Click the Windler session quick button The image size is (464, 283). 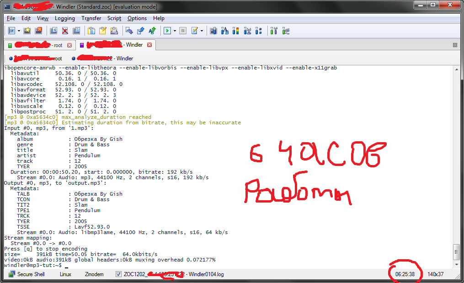(x=102, y=59)
